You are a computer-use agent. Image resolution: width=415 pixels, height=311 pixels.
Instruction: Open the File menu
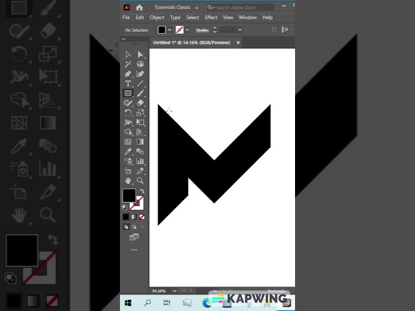(126, 17)
